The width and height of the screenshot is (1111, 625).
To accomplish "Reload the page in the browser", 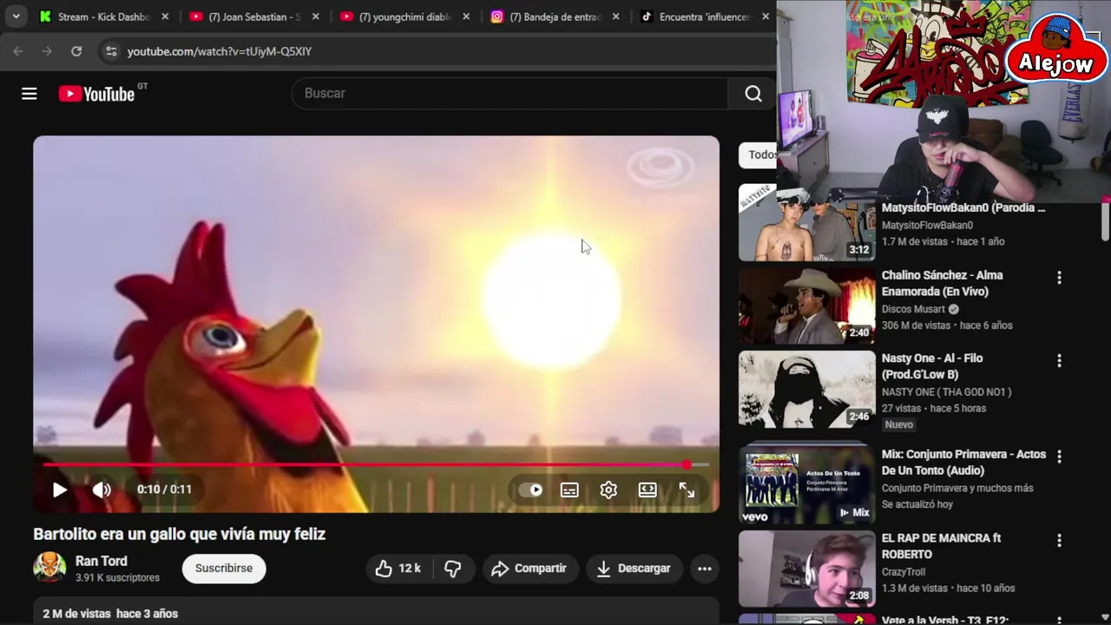I will tap(76, 51).
